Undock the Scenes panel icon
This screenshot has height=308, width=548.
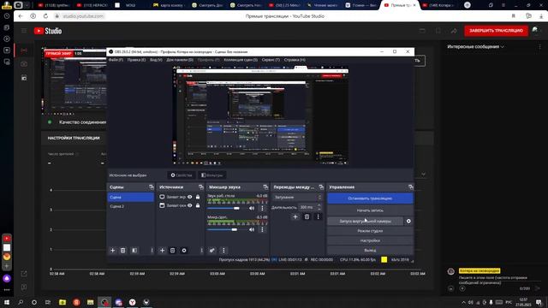click(151, 187)
